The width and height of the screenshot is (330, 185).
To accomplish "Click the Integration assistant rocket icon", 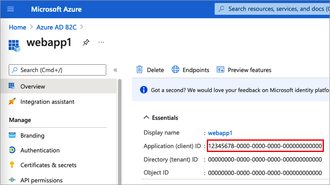I will pyautogui.click(x=12, y=102).
